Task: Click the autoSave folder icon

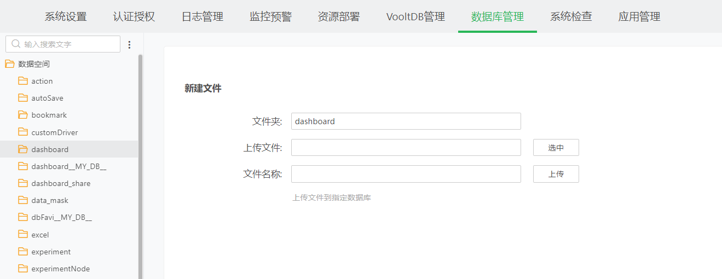Action: pos(22,98)
